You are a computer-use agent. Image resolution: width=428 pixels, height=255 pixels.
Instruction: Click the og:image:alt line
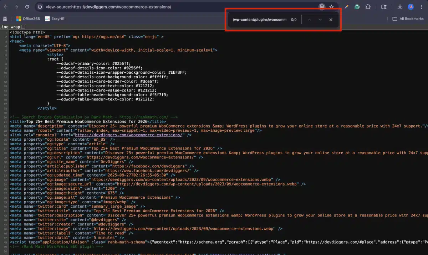click(95, 197)
